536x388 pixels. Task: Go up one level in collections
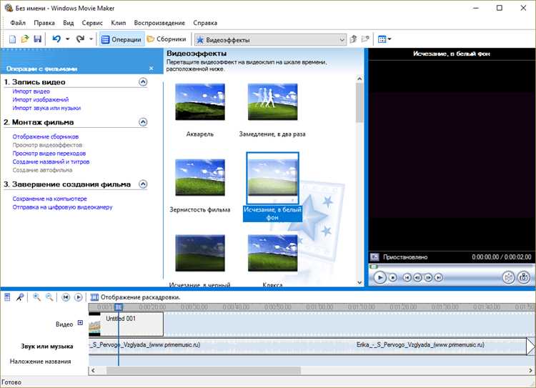point(354,39)
